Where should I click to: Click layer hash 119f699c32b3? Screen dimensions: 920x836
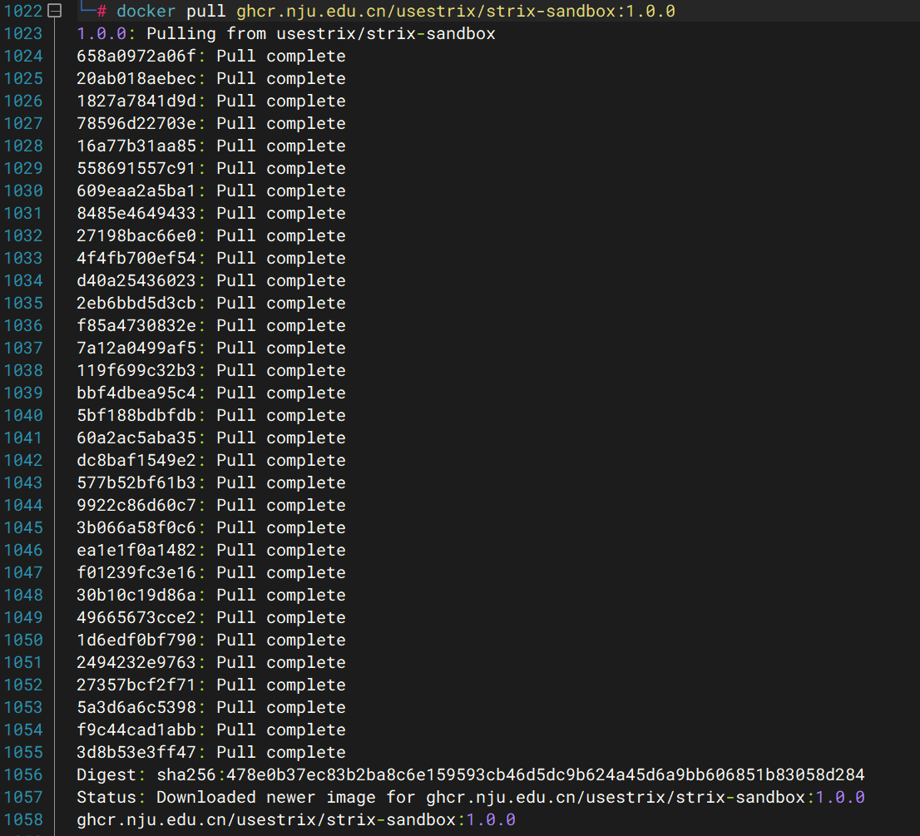[136, 371]
